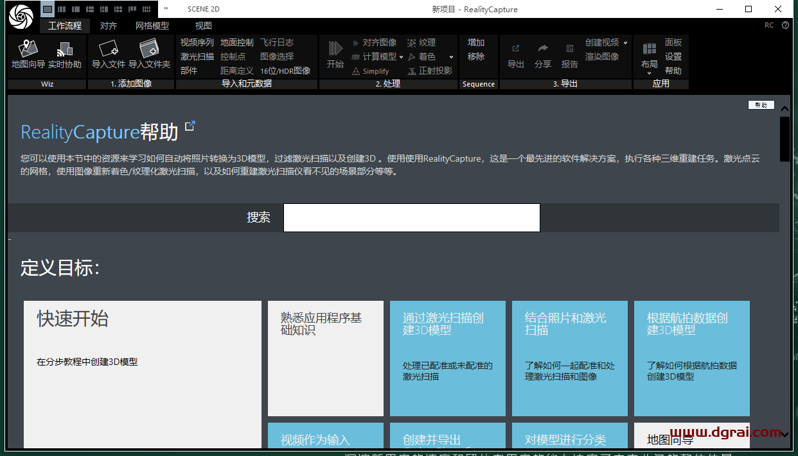Screen dimensions: 798x456
Task: Click the 分享 share arrow icon
Action: tap(543, 49)
